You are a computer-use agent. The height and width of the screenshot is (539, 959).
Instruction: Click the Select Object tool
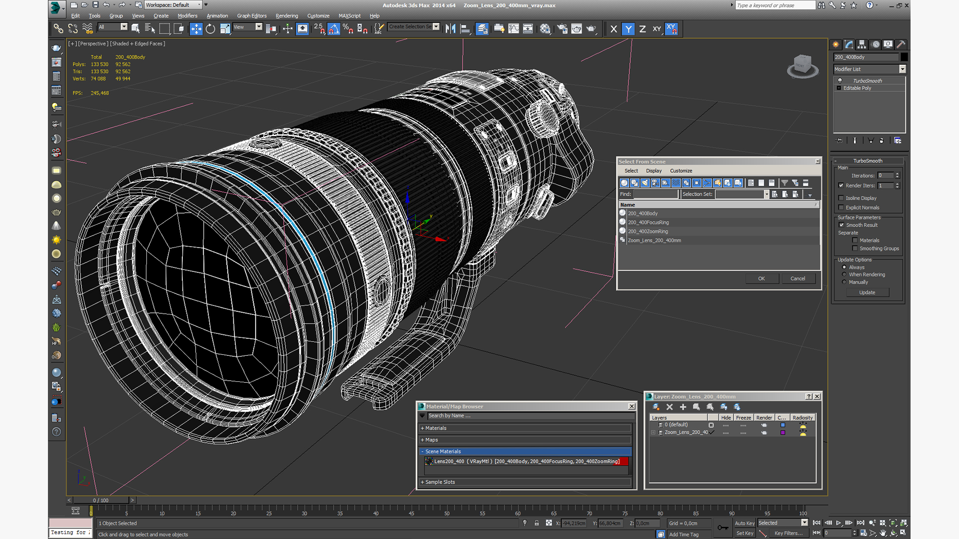pyautogui.click(x=135, y=28)
